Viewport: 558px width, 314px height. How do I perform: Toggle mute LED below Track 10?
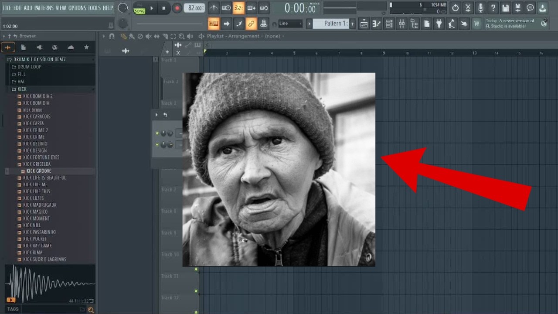(196, 269)
